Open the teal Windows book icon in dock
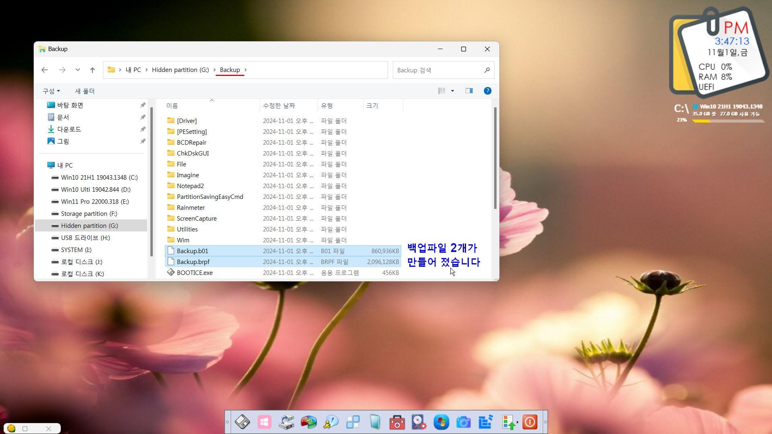Viewport: 772px width, 434px height. coord(375,422)
